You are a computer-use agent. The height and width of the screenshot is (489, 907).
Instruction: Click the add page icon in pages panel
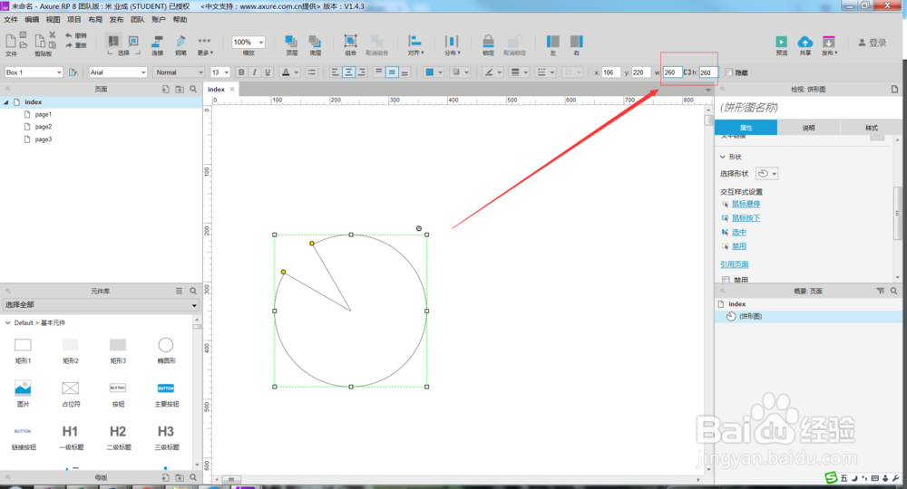165,89
